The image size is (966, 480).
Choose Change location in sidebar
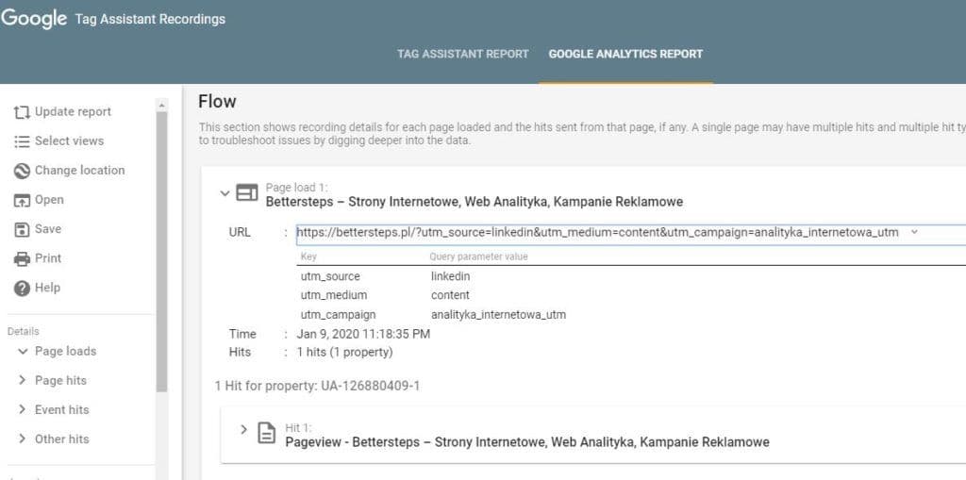(x=79, y=171)
